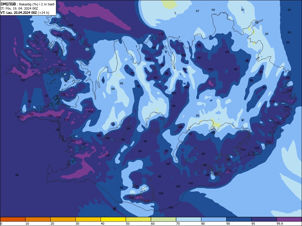Pick the 60–70 pale green legend swatch
This screenshot has height=226, width=302.
163,219
